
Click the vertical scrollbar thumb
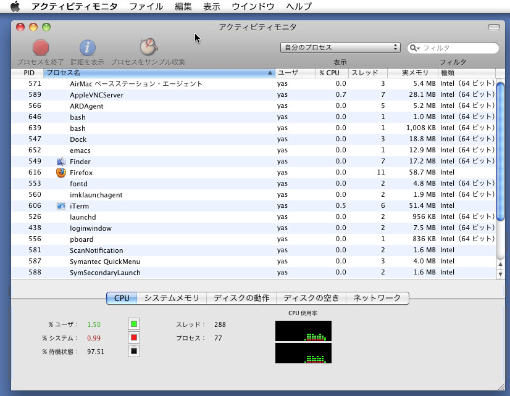click(500, 151)
